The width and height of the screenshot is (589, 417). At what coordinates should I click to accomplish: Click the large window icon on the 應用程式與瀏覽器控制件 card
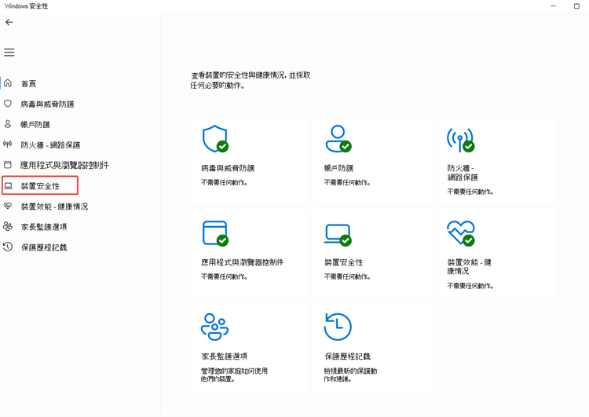point(215,233)
